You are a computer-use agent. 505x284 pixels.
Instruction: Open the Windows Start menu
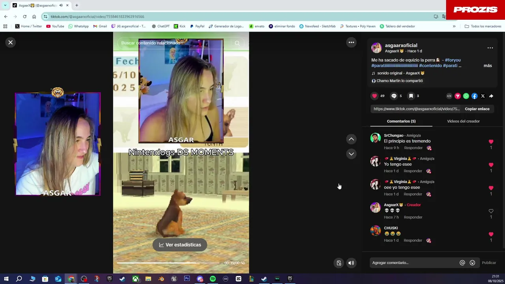6,279
